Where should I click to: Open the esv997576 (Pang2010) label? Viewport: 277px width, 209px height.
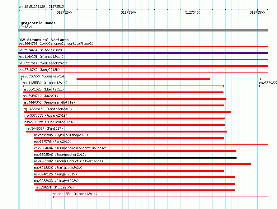pos(53,142)
